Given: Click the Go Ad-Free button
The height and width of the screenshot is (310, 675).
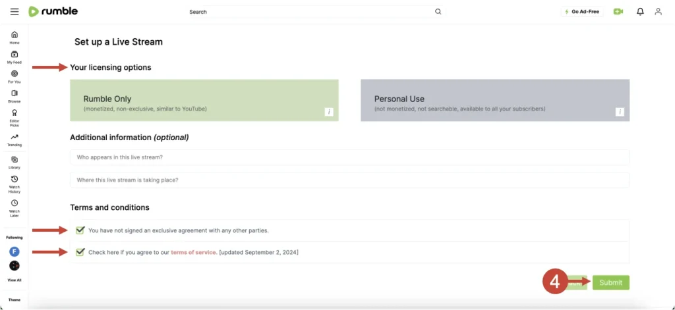Looking at the screenshot, I should pos(581,12).
